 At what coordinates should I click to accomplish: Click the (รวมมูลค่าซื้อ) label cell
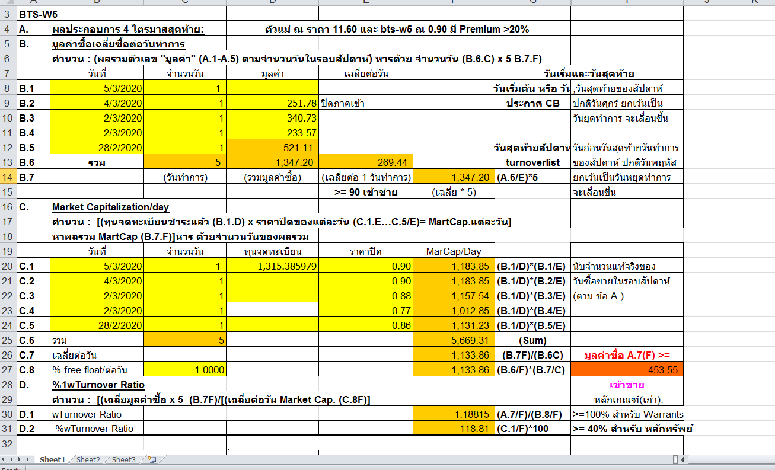272,177
